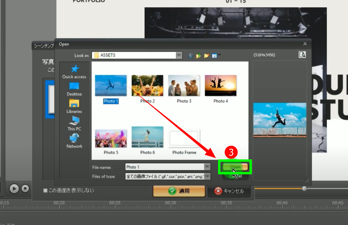Viewport: 348px width, 225px height.
Task: Click the Back navigation arrow icon
Action: coord(190,56)
